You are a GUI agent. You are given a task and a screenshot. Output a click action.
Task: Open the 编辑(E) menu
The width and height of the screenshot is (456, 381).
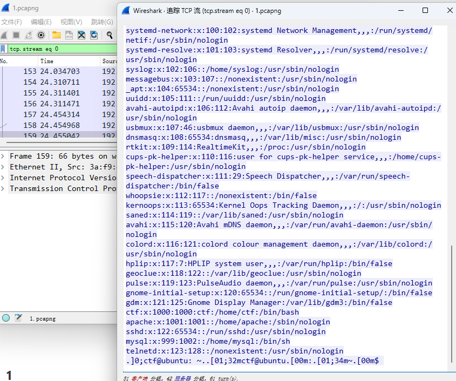click(x=40, y=22)
